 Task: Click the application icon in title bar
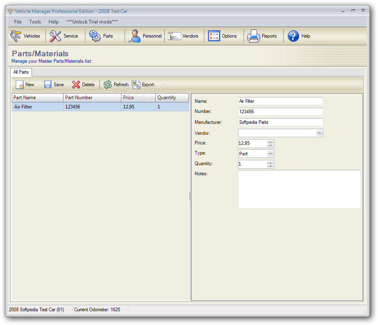coord(11,11)
